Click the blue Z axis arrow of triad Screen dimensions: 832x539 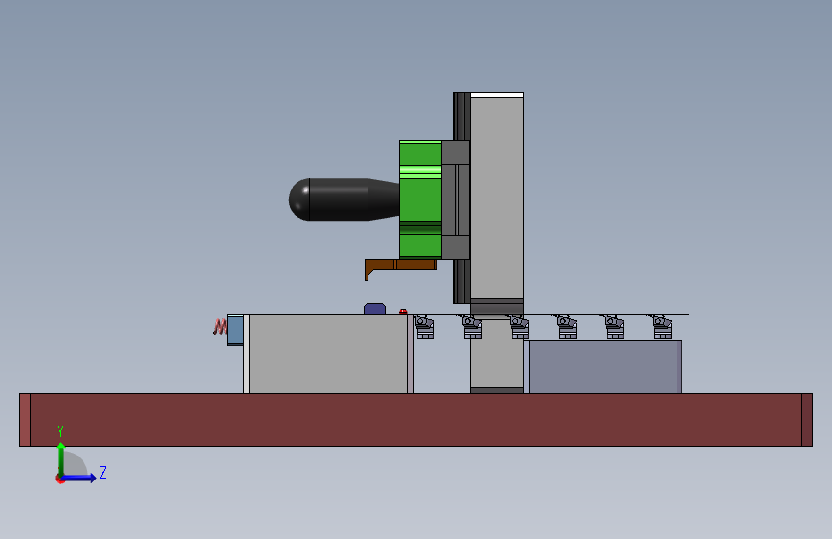[x=80, y=478]
